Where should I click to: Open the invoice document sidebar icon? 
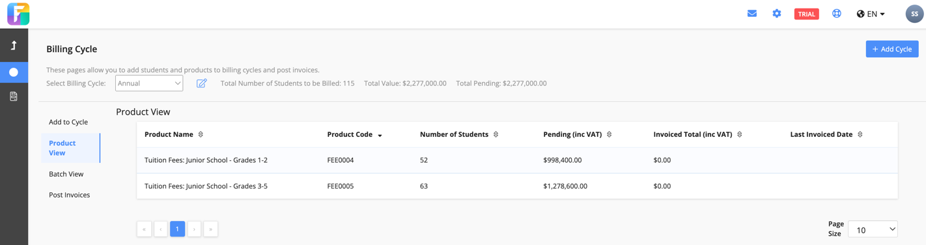14,96
